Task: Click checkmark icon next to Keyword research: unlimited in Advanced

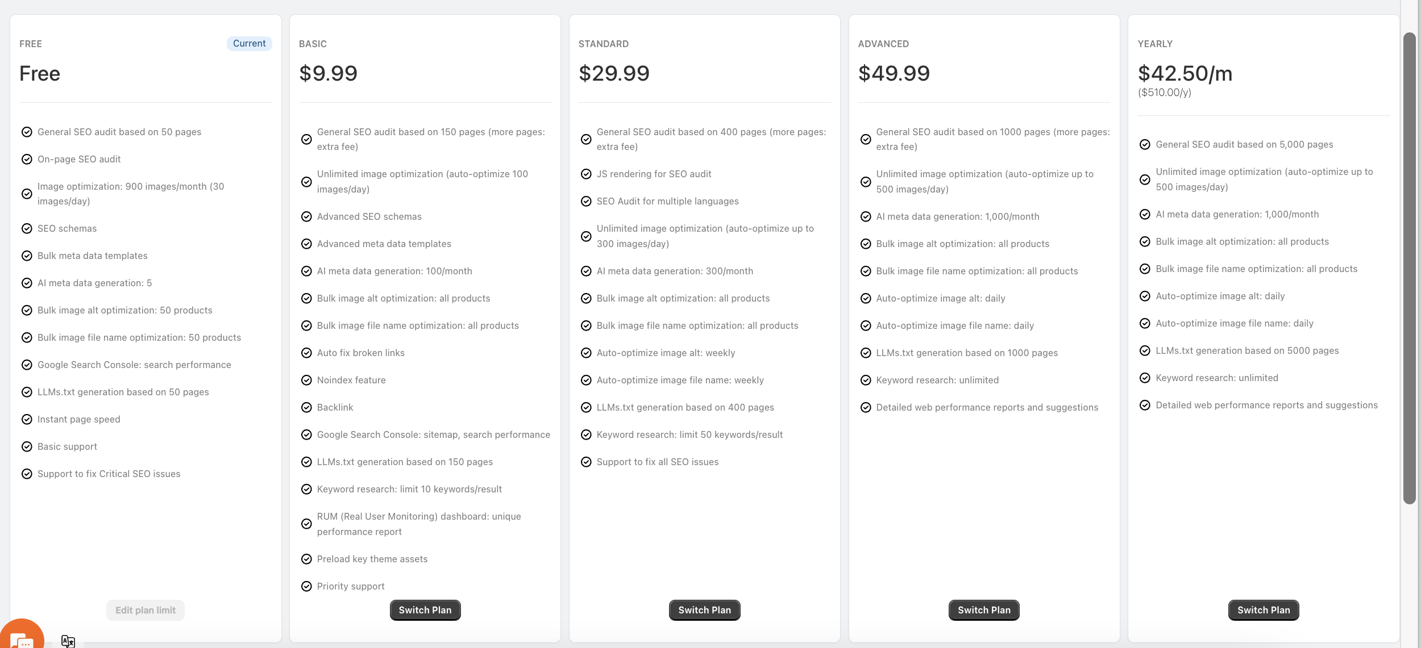Action: (866, 381)
